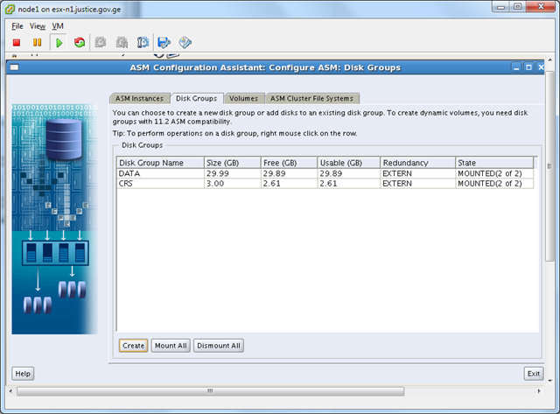Image resolution: width=560 pixels, height=414 pixels.
Task: Switch to the ASM Instances tab
Action: [x=139, y=98]
